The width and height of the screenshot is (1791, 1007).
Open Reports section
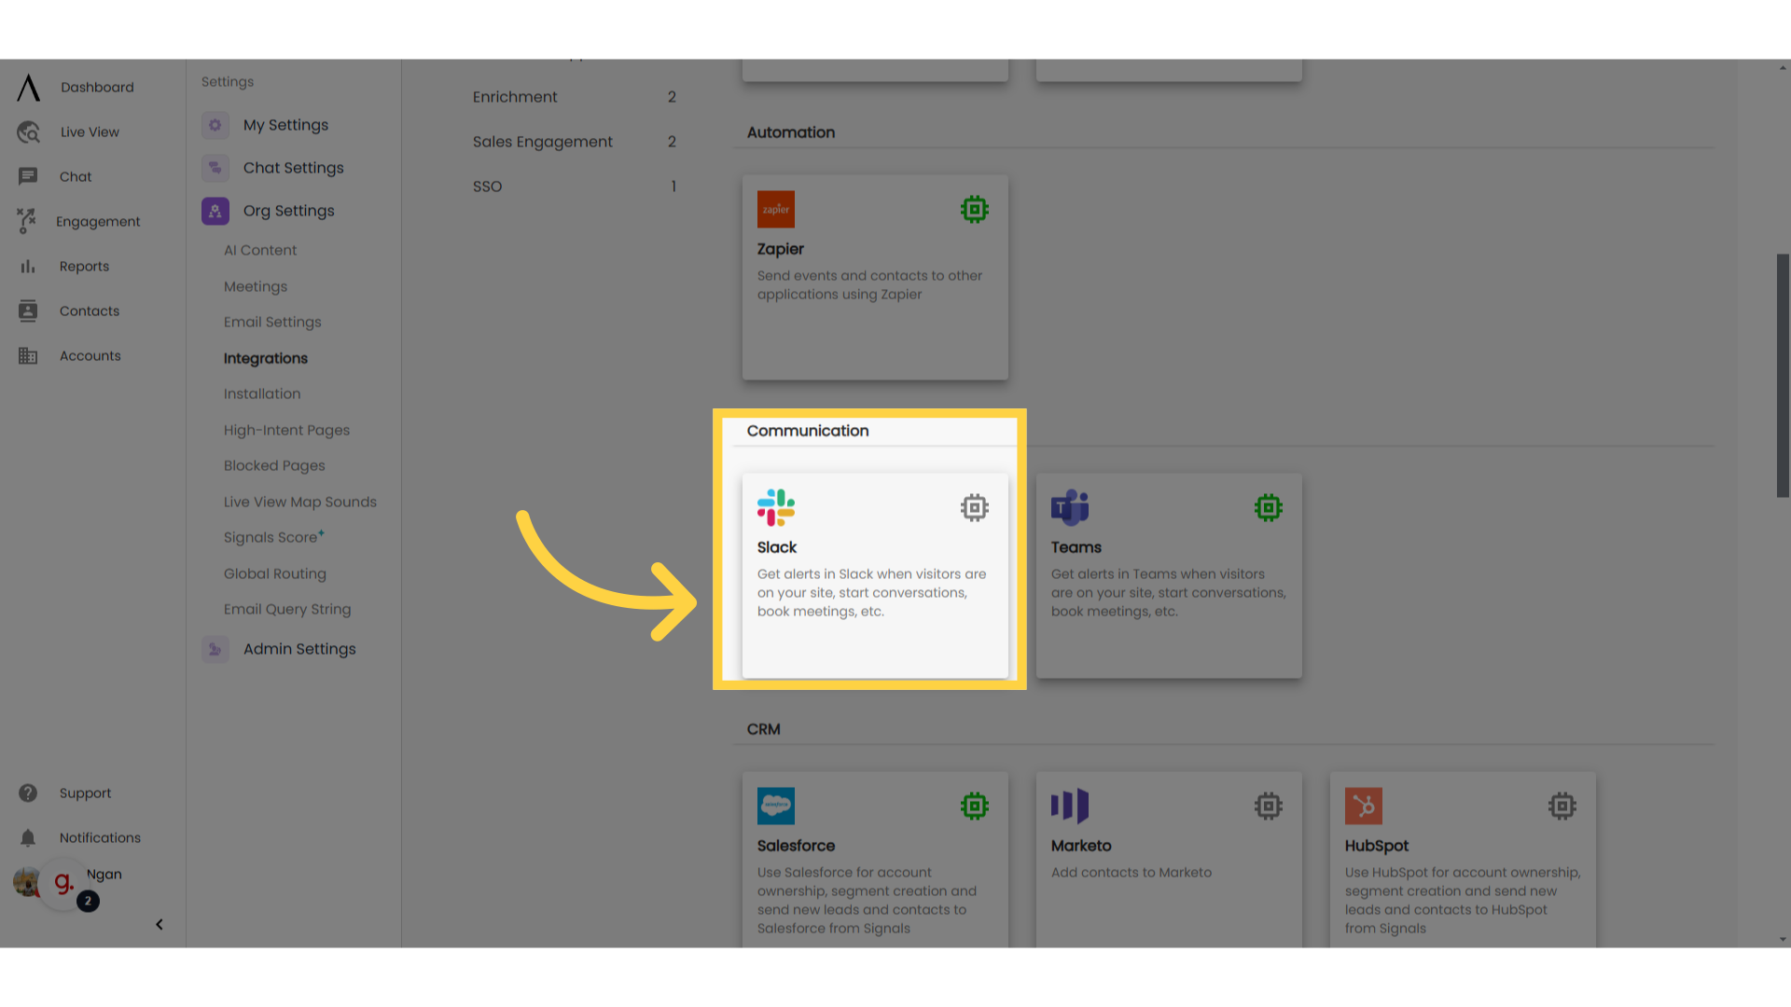[84, 267]
